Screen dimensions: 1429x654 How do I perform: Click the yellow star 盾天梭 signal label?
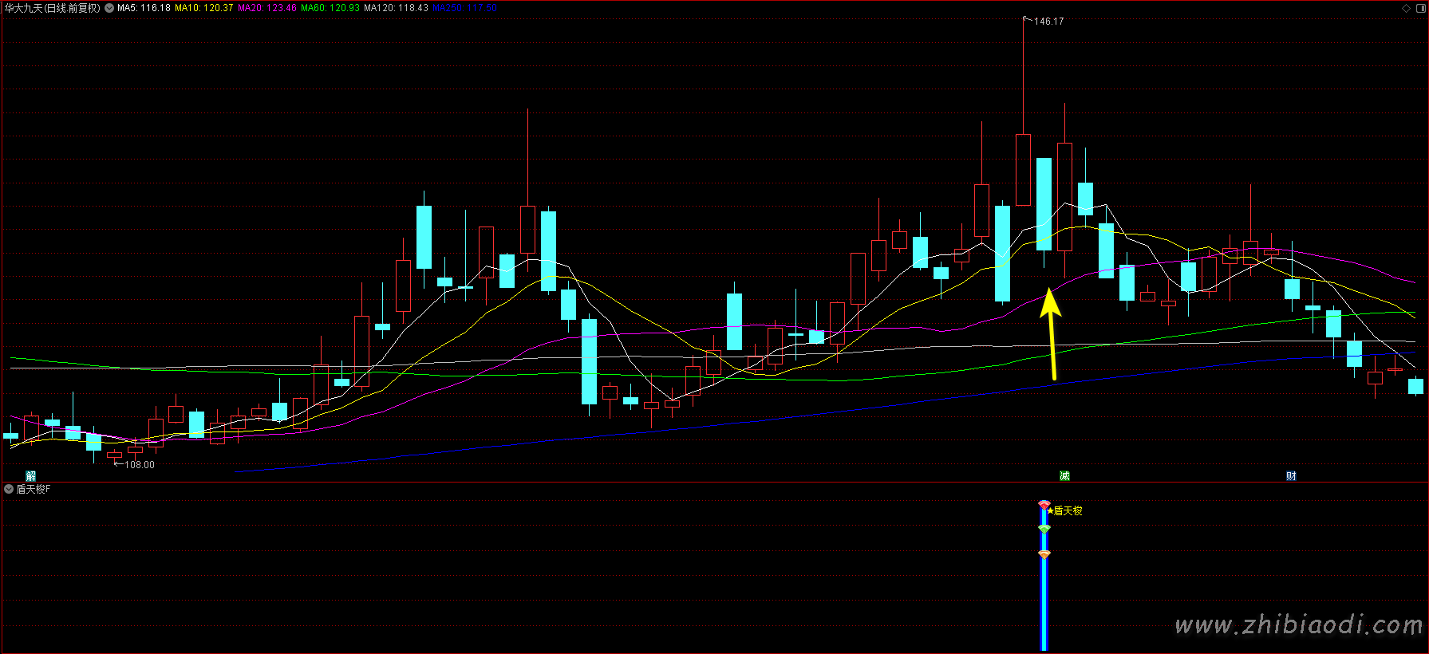[1065, 510]
